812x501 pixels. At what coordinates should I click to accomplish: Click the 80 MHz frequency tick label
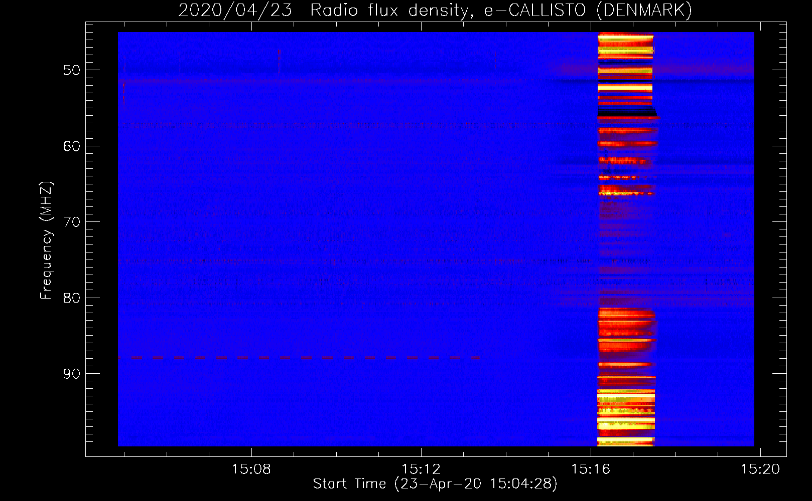click(x=72, y=298)
